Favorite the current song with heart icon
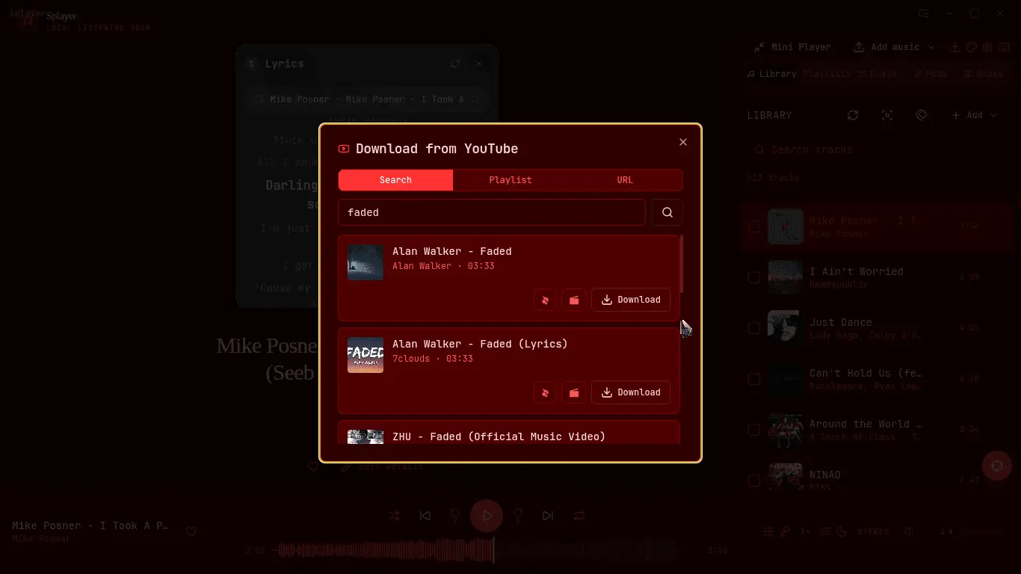 coord(191,531)
